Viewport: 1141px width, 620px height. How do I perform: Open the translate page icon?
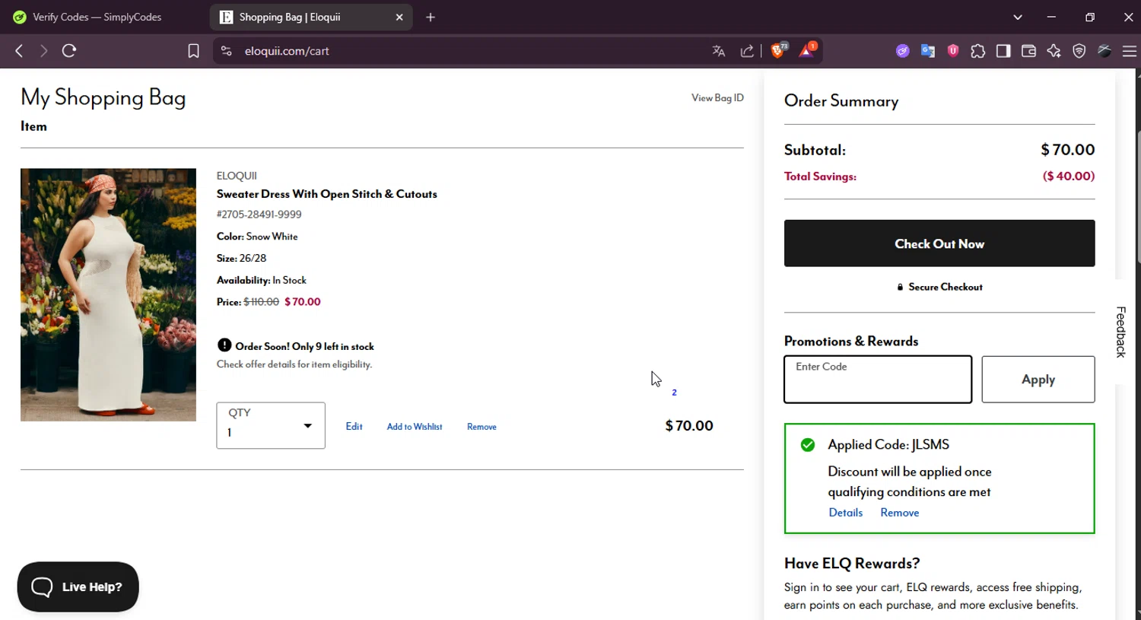[719, 51]
